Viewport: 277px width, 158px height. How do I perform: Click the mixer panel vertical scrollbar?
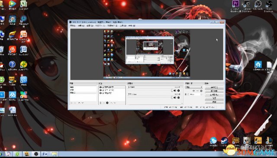(183, 95)
